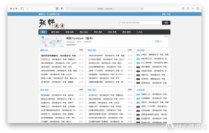Open the 月点击榜 ranking heading

point(141,90)
